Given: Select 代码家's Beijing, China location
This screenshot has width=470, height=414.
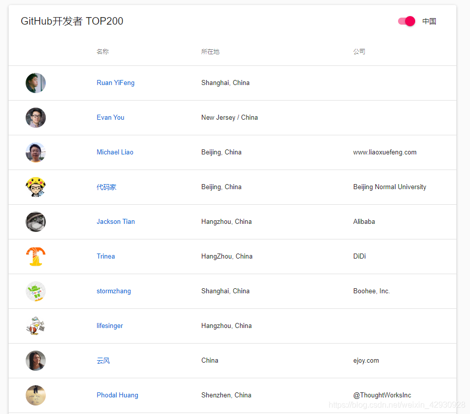Looking at the screenshot, I should 221,187.
